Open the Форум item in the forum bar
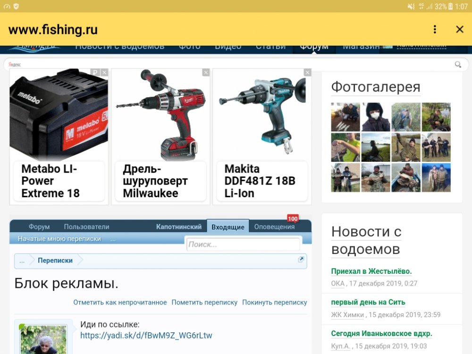The image size is (472, 354). pos(39,227)
